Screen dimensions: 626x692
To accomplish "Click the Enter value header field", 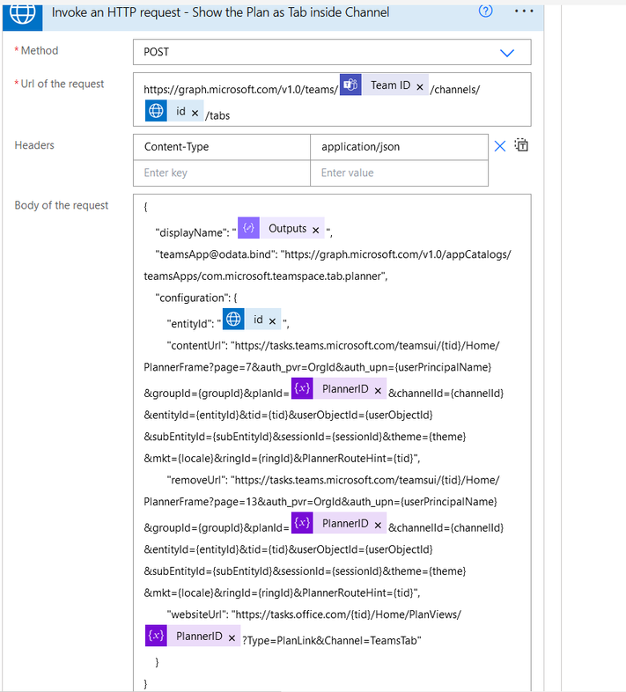I will pyautogui.click(x=399, y=173).
